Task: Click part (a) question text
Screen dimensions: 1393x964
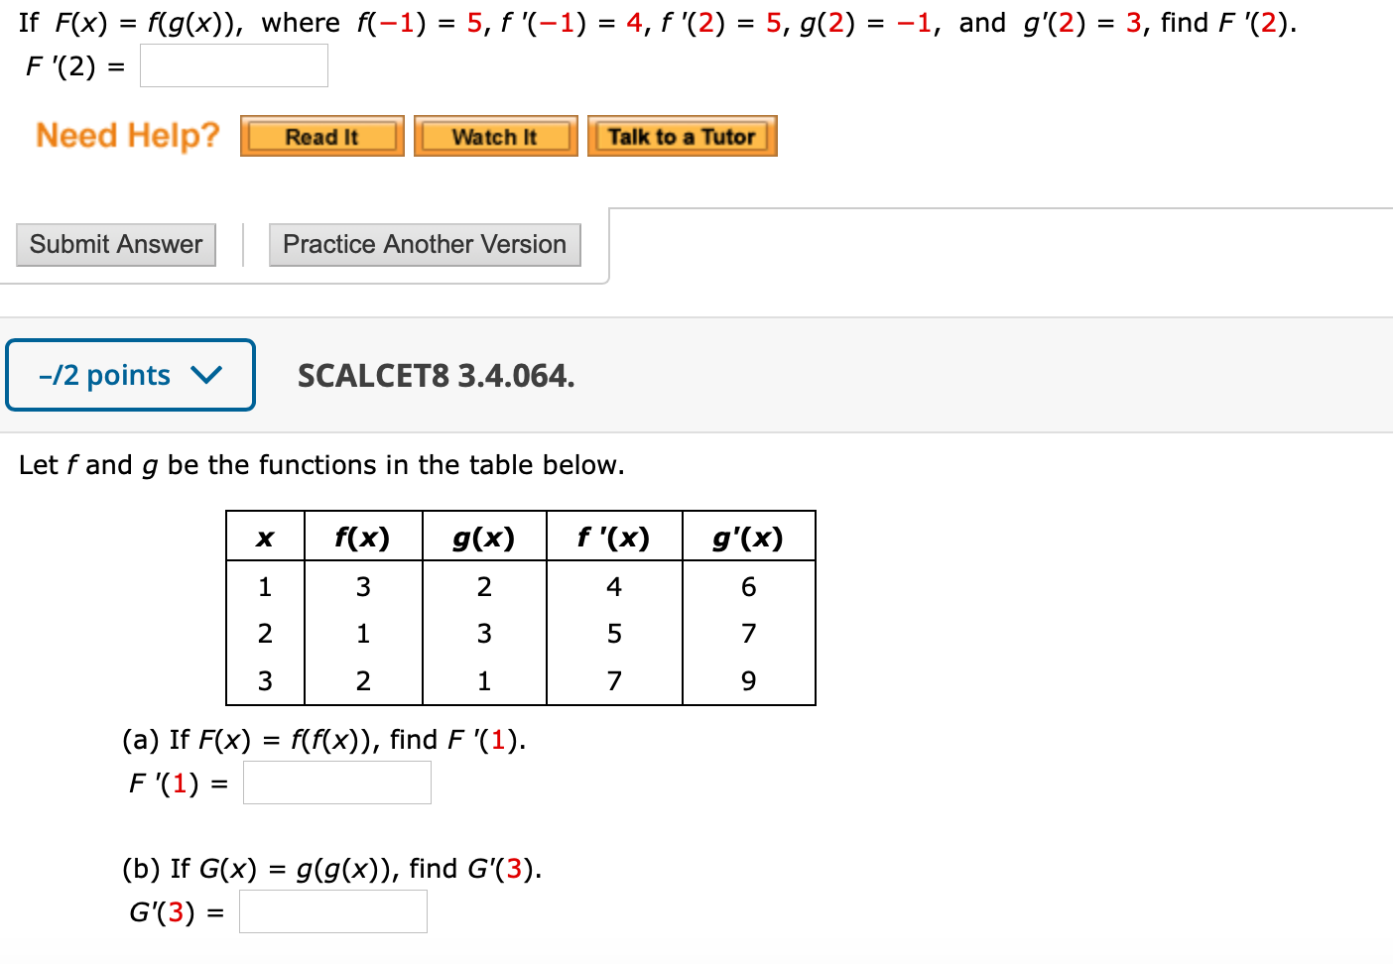Action: click(x=322, y=739)
